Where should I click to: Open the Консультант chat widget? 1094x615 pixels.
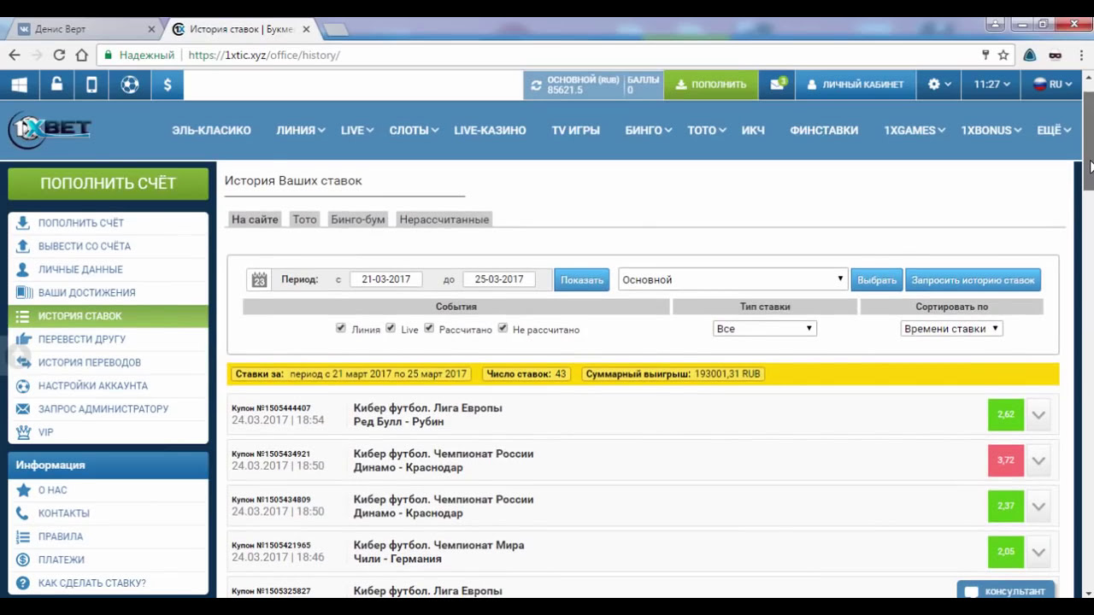tap(1006, 591)
